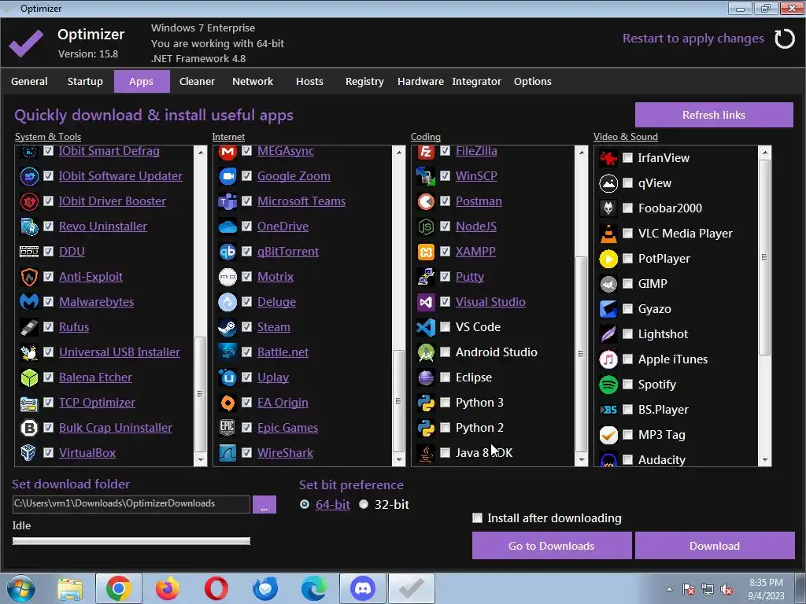
Task: Click the download folder browse button
Action: [x=264, y=504]
